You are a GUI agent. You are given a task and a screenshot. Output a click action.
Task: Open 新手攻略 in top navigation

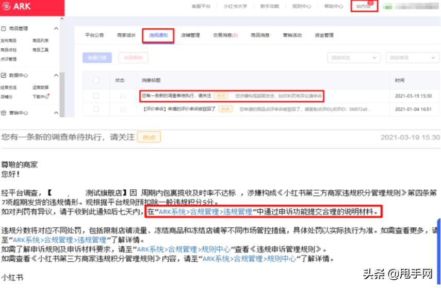269,6
